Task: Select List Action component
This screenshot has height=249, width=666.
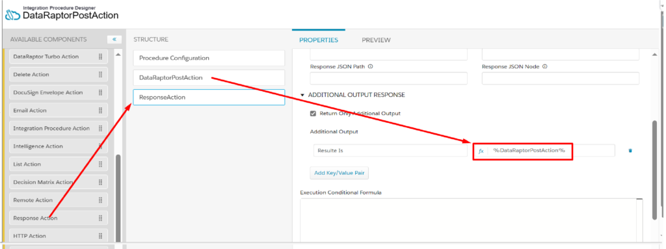Action: (59, 164)
